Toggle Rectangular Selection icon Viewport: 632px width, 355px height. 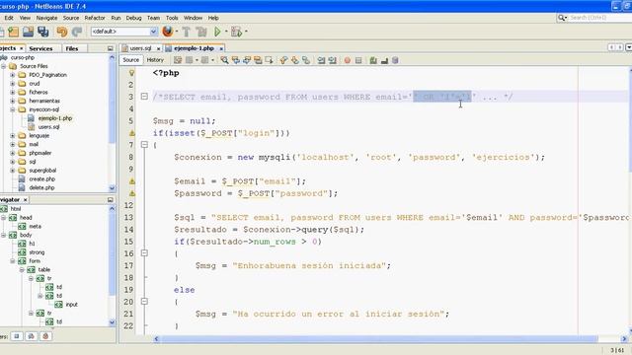(269, 60)
